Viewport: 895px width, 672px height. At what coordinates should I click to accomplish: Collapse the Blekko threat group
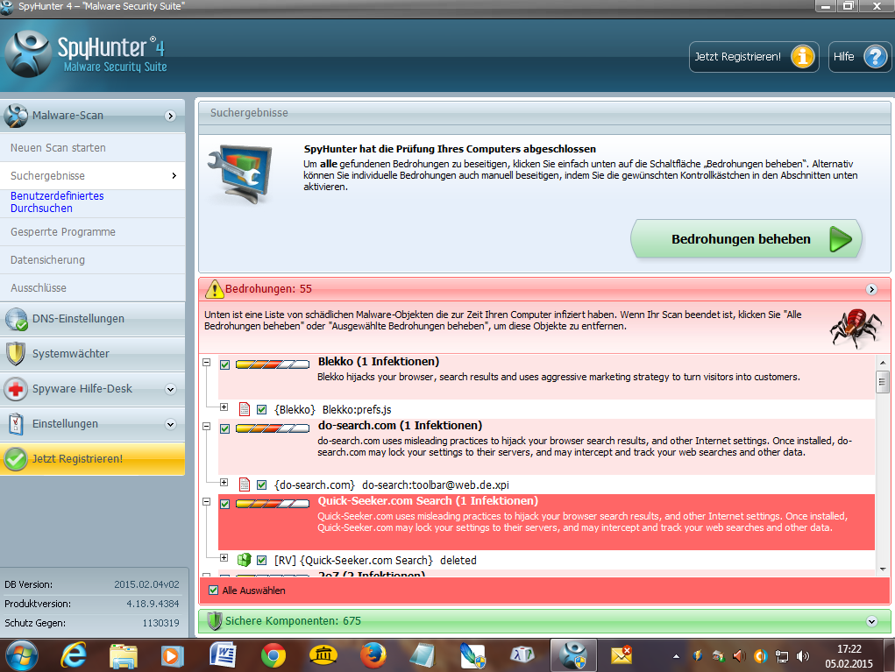pos(207,362)
